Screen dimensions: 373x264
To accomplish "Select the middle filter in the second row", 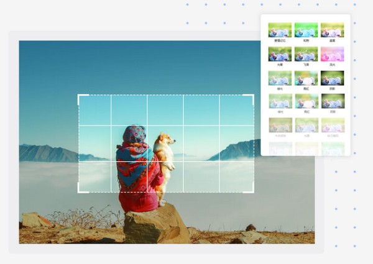I will (306, 54).
